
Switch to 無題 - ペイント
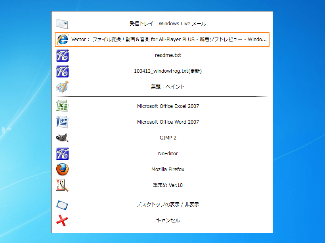[x=162, y=87]
